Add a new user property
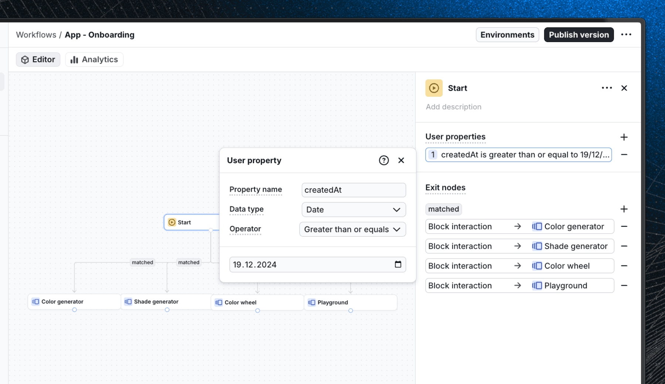Viewport: 665px width, 384px height. pos(624,137)
